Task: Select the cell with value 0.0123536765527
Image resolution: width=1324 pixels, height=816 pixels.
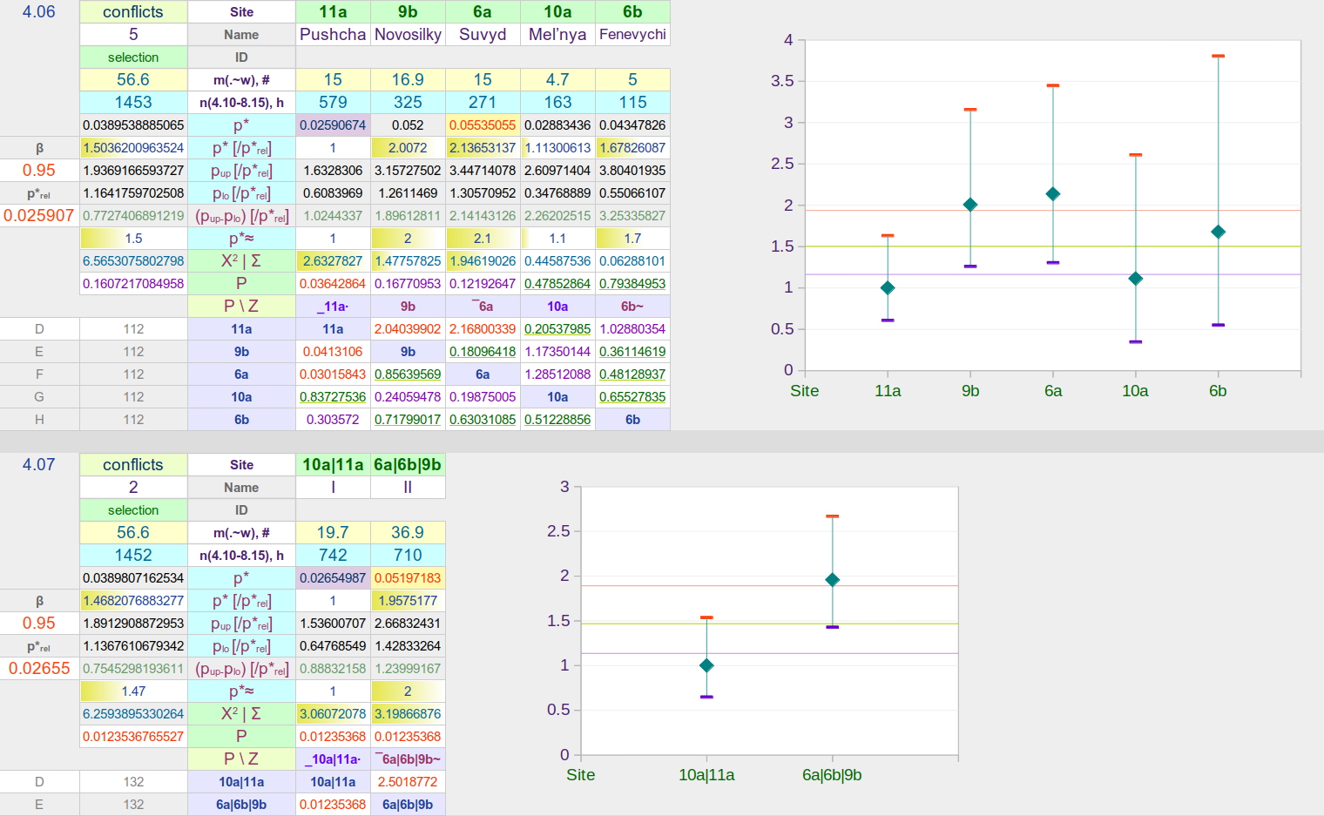Action: [x=133, y=737]
